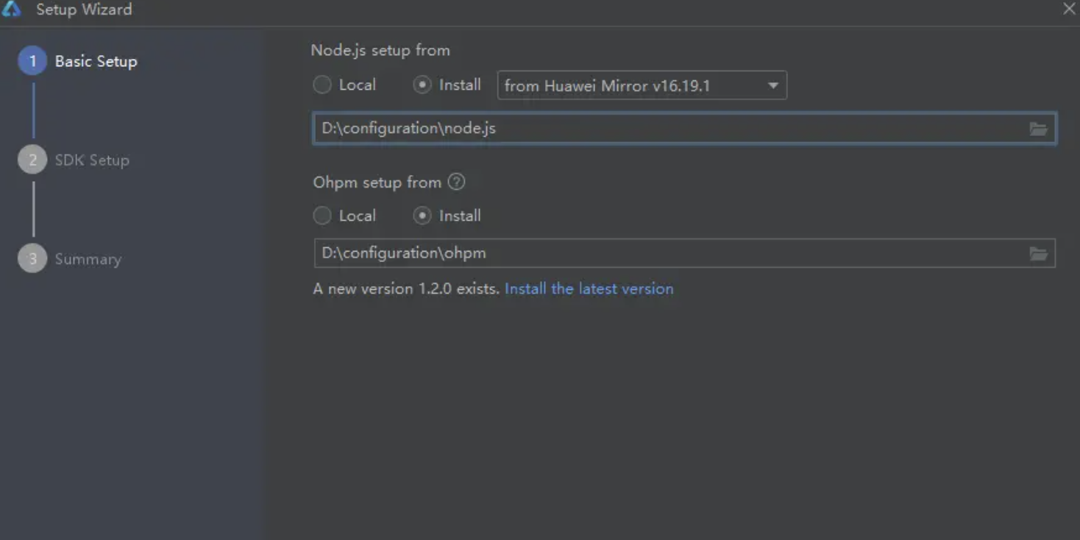The image size is (1080, 540).
Task: Close the Setup Wizard window
Action: click(1069, 9)
